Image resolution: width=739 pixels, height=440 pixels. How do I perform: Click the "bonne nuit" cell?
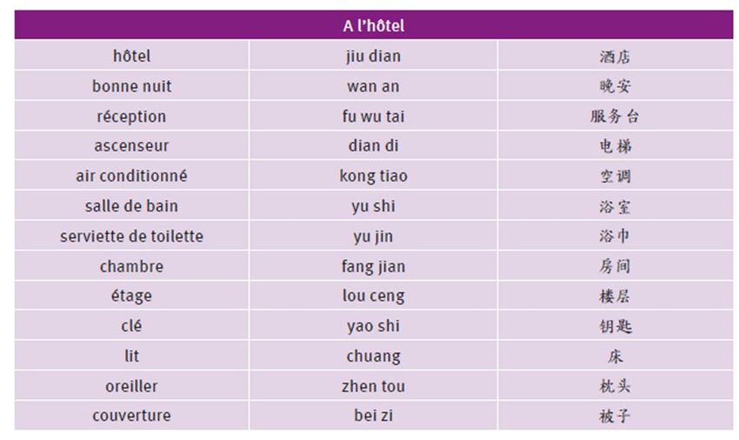point(131,86)
